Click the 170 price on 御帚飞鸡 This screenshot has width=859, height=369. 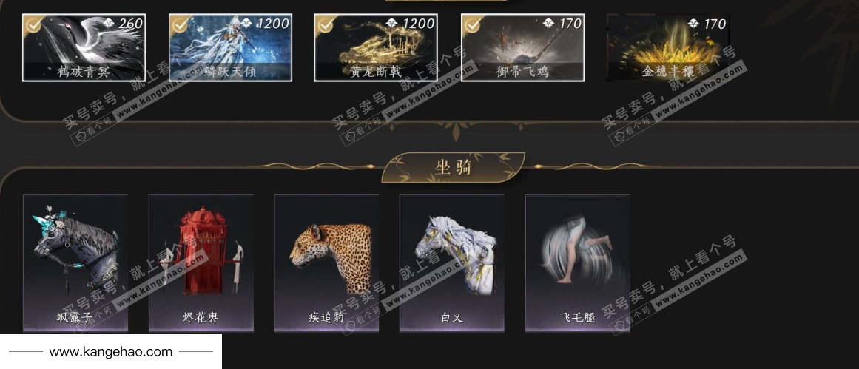(570, 24)
